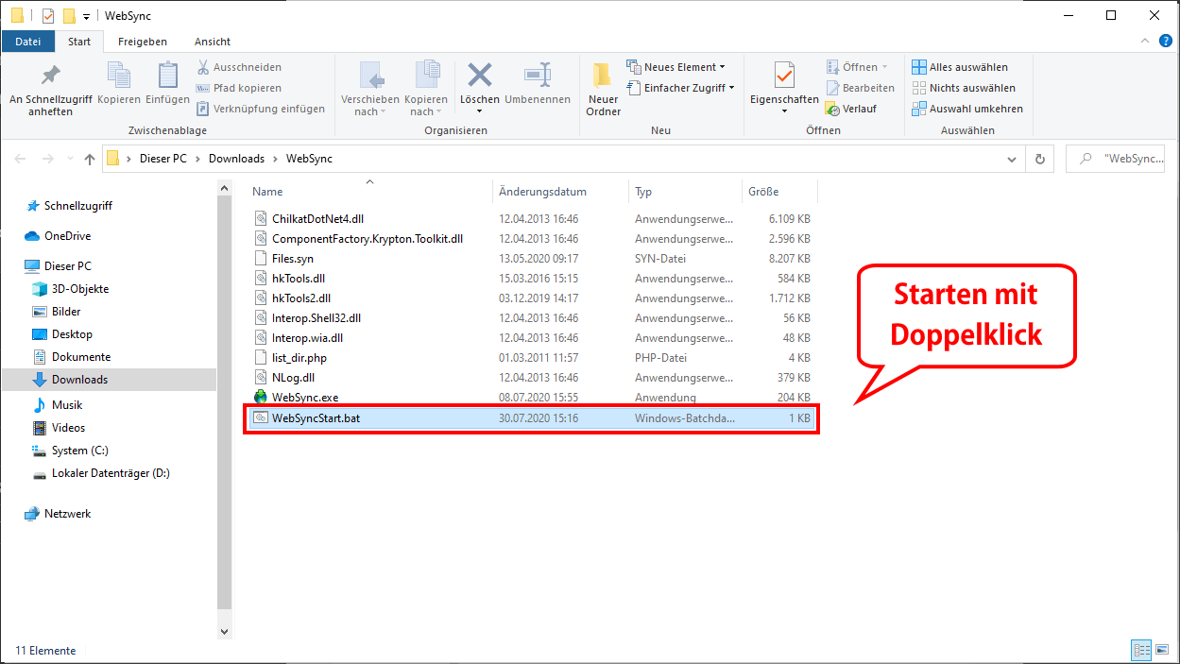Navigate up one folder with up arrow
The image size is (1180, 664).
point(90,160)
